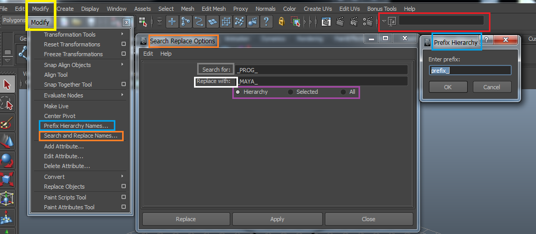Click Delete Attribute menu item
The image size is (536, 234).
(x=67, y=166)
